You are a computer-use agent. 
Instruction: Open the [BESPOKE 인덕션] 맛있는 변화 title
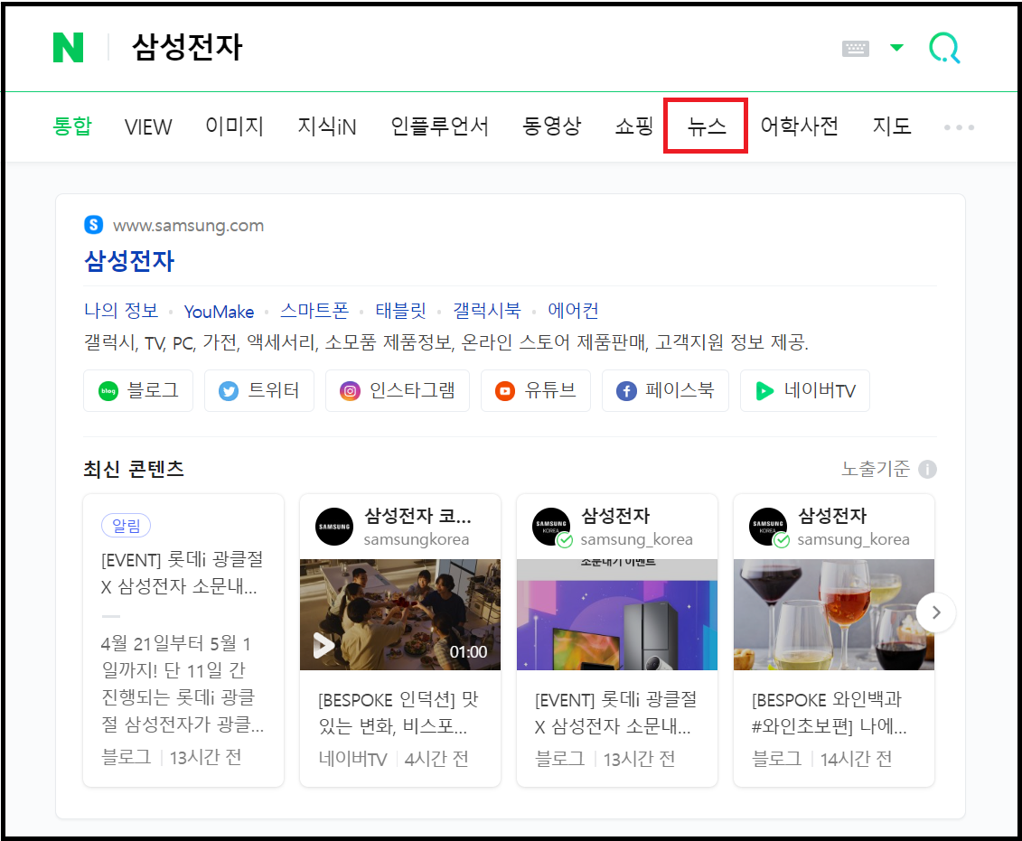(398, 712)
